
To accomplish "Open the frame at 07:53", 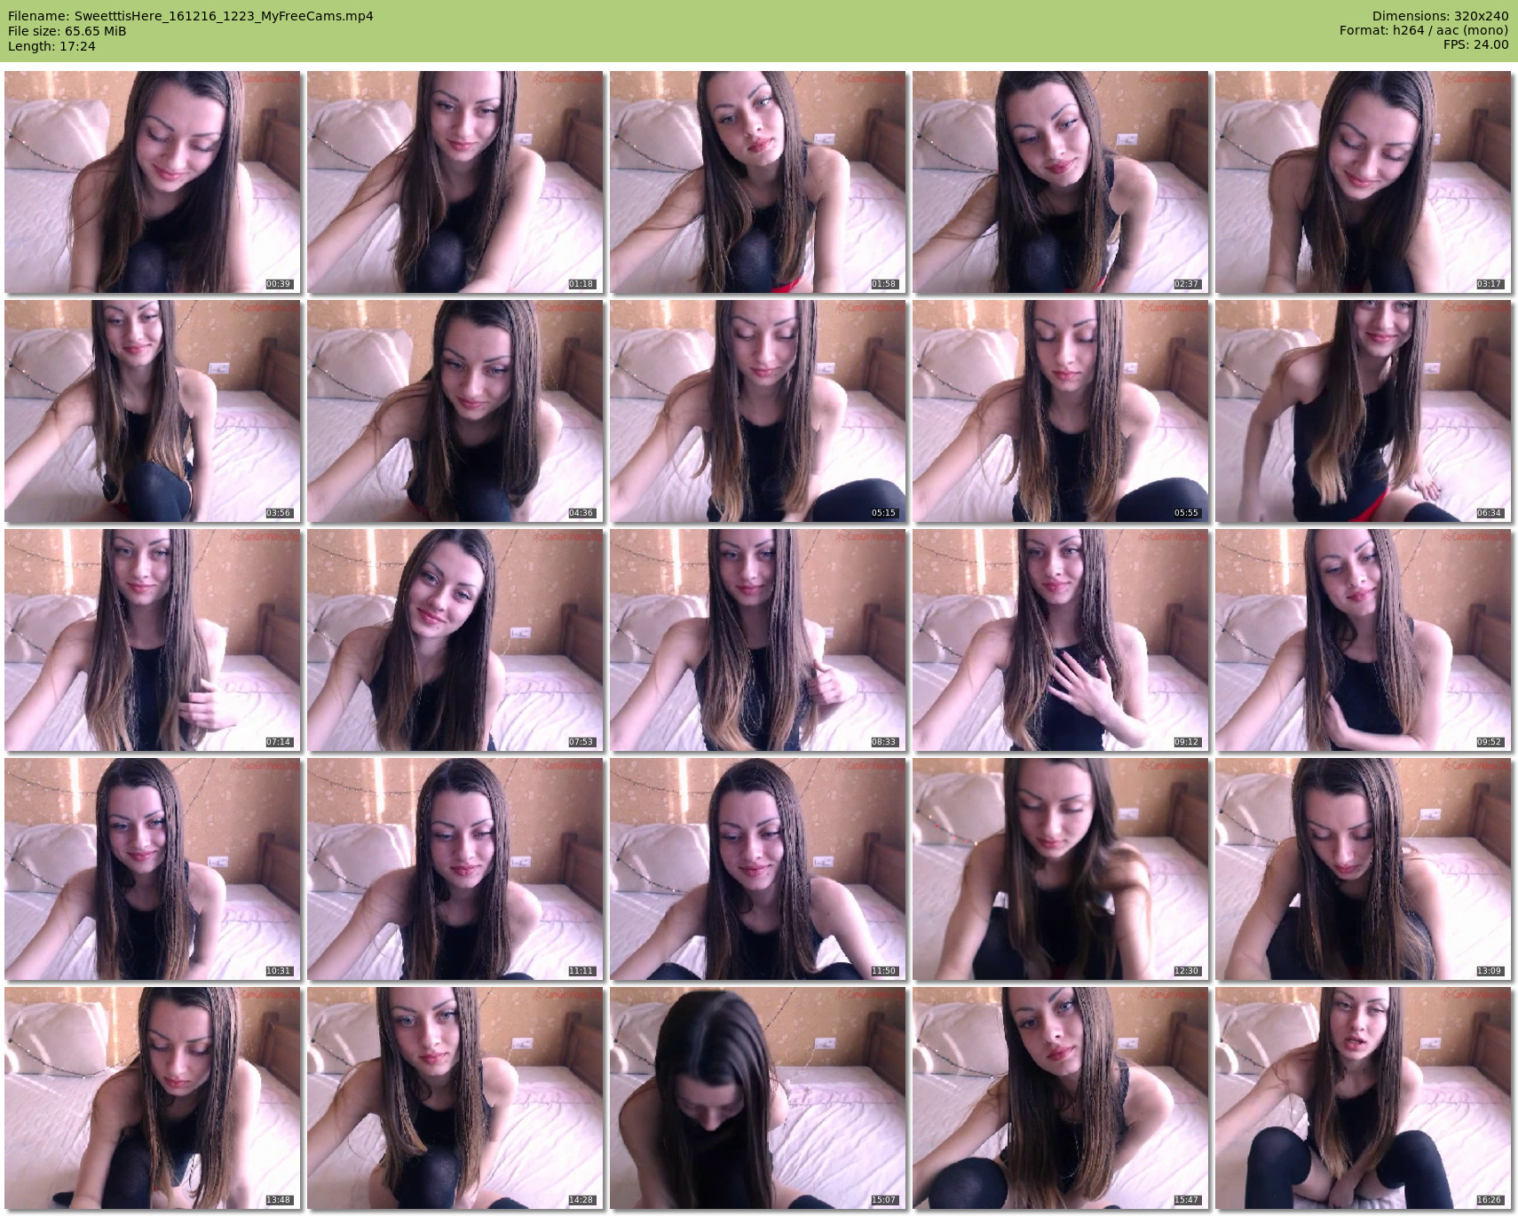I will [455, 640].
